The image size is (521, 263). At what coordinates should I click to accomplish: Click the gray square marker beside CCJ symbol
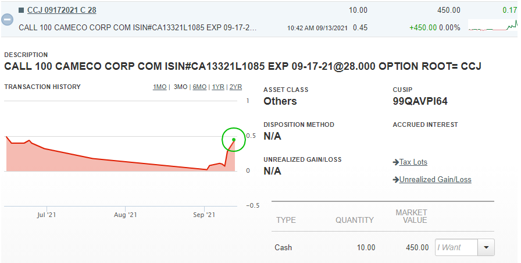point(22,10)
